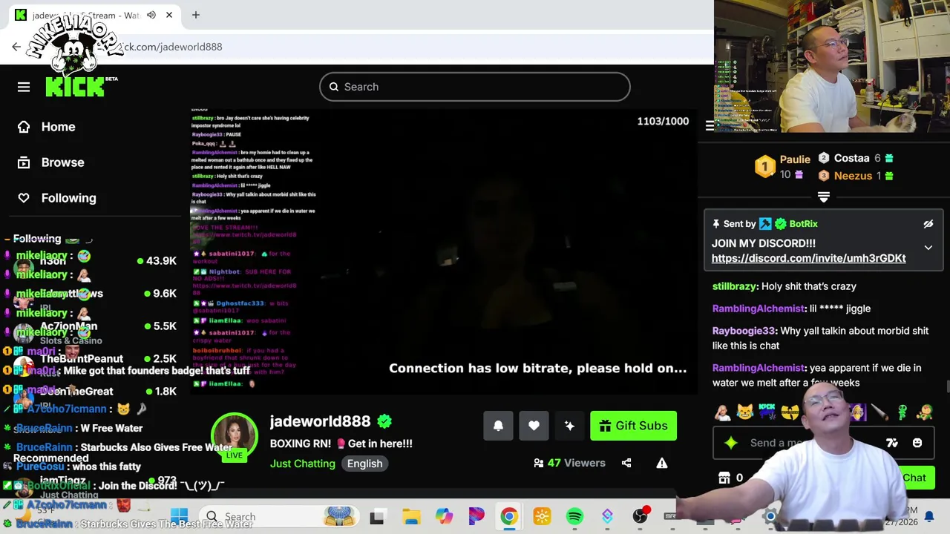The width and height of the screenshot is (950, 534).
Task: Follow the channel with the heart icon
Action: point(534,426)
